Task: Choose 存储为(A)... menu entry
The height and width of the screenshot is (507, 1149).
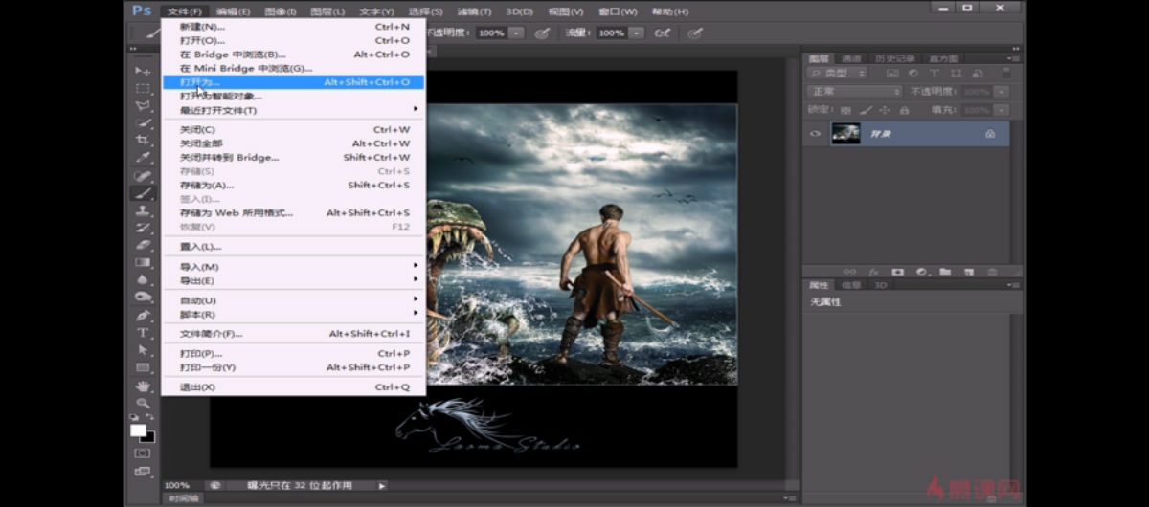Action: click(293, 185)
